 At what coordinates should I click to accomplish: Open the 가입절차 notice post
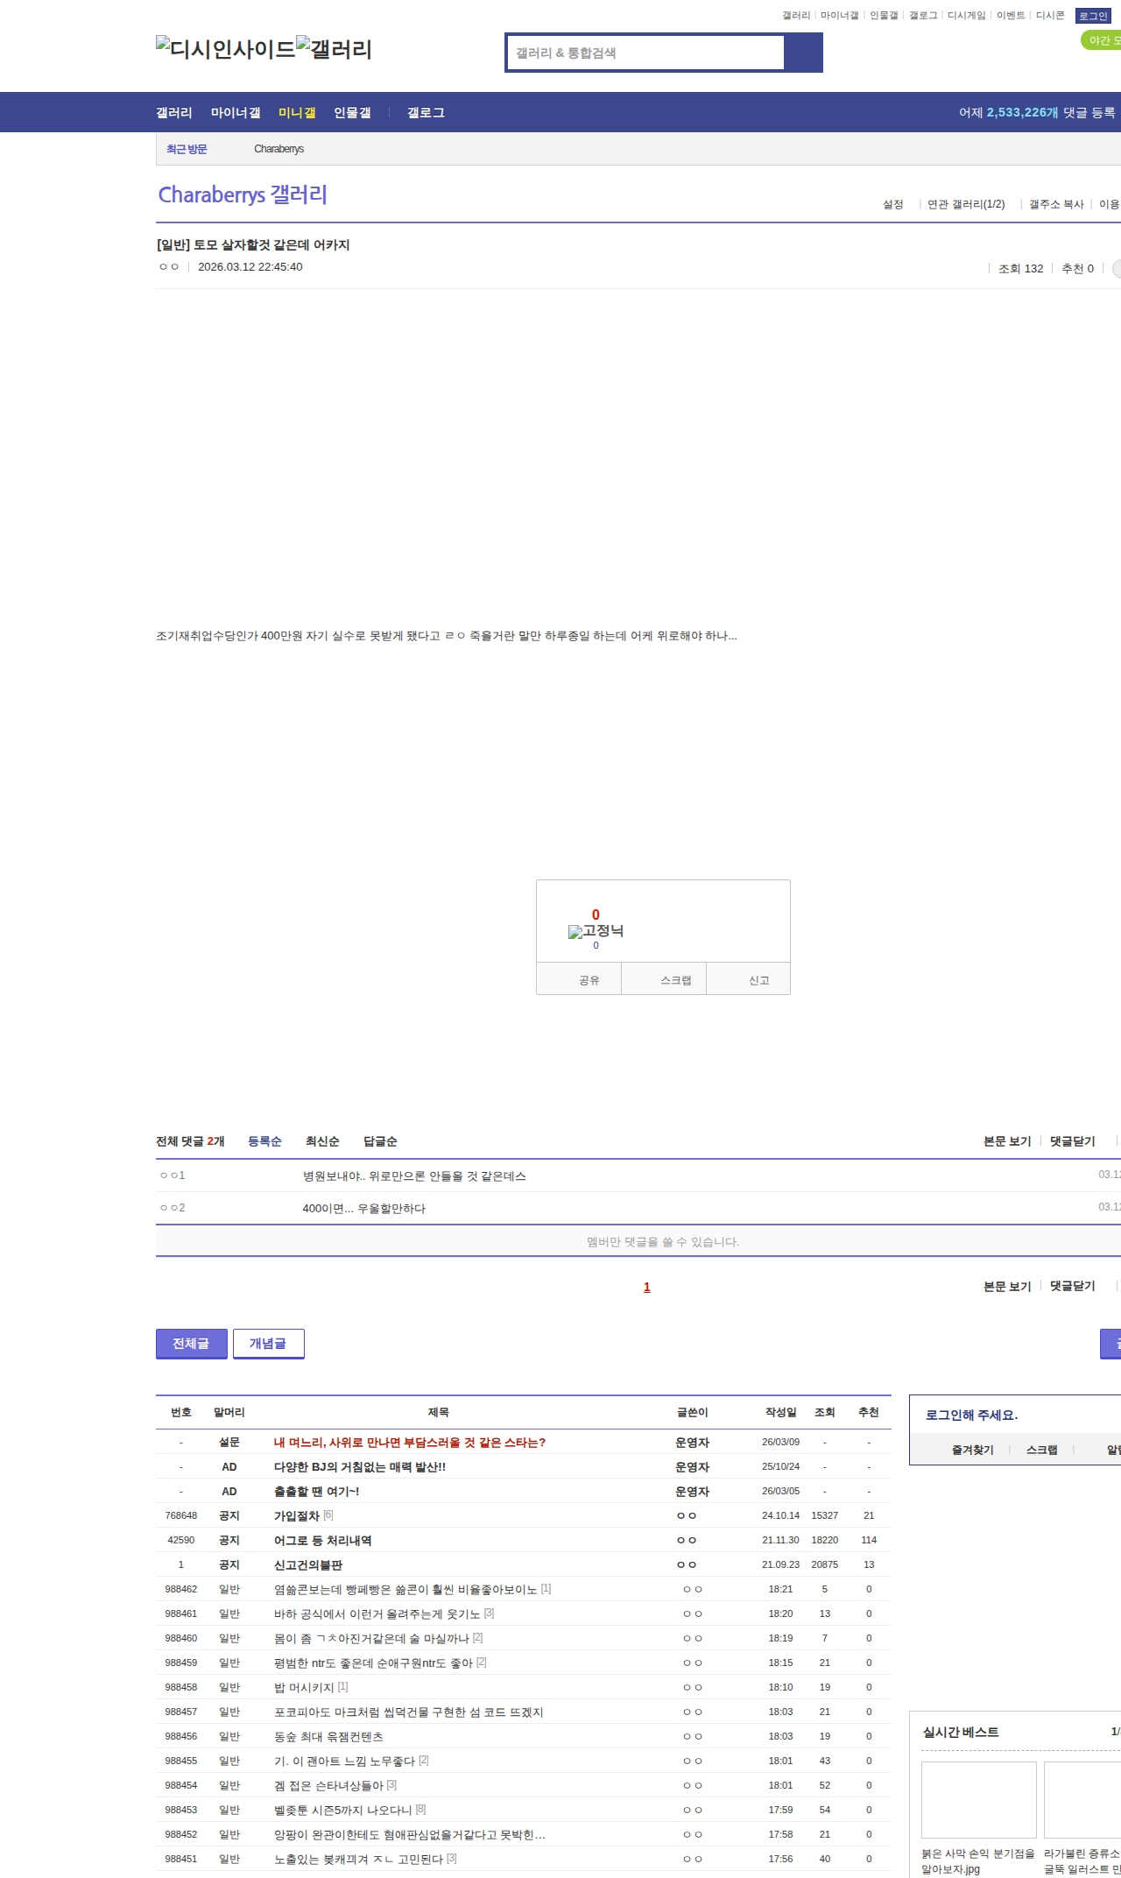296,1515
